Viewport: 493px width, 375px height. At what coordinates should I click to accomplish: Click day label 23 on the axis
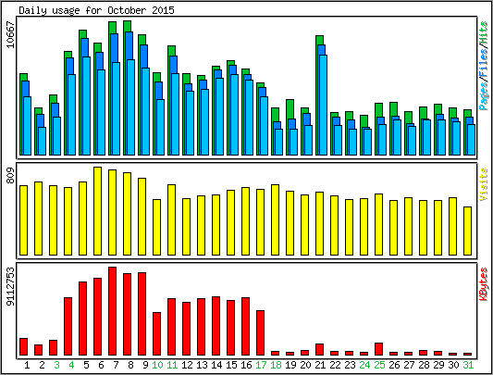350,365
